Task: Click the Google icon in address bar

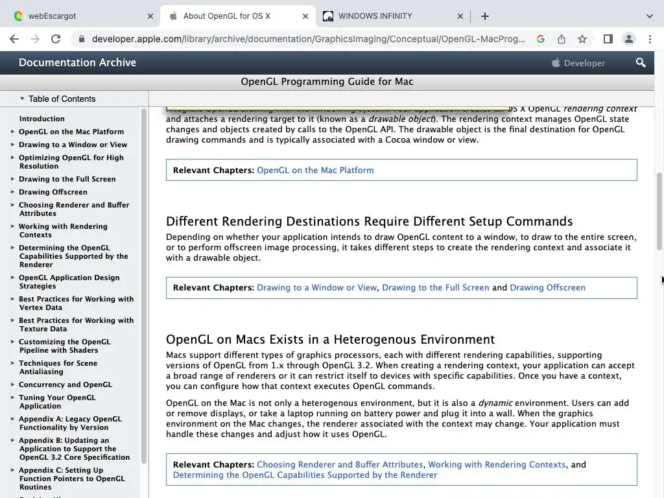Action: (540, 39)
